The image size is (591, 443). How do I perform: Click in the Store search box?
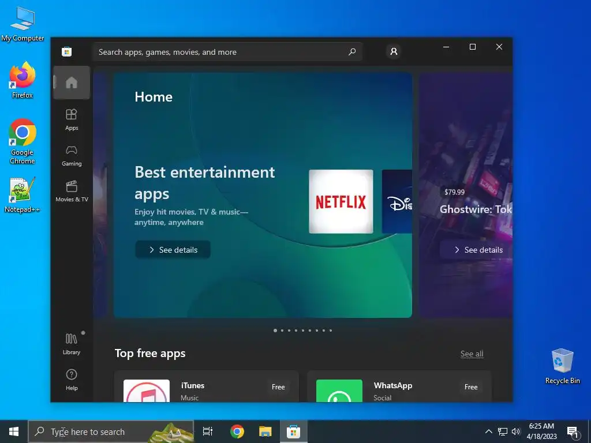[227, 52]
